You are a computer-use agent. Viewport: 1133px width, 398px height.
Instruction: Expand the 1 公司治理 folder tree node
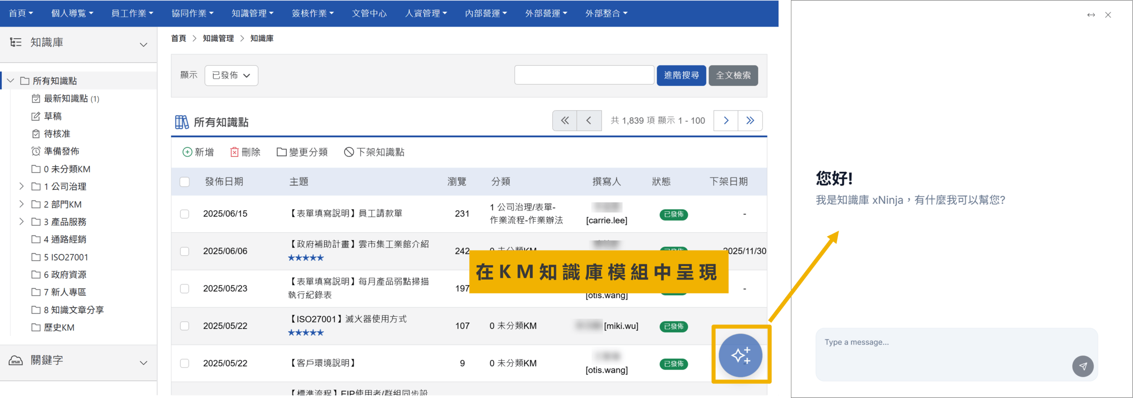pyautogui.click(x=21, y=186)
